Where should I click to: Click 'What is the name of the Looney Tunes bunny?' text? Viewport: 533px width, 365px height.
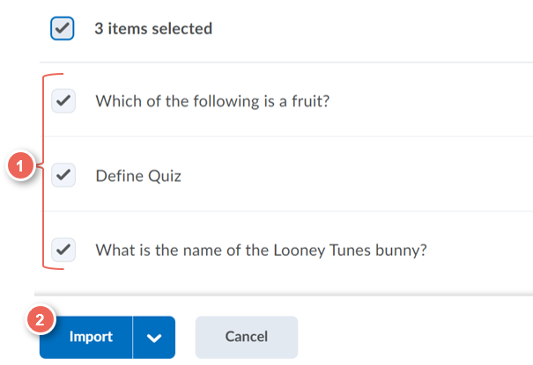(x=261, y=251)
